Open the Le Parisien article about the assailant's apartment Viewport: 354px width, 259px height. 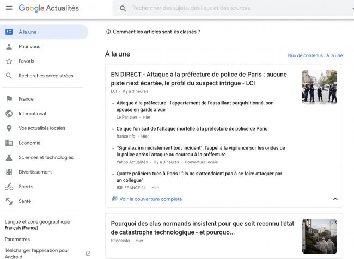tap(195, 106)
